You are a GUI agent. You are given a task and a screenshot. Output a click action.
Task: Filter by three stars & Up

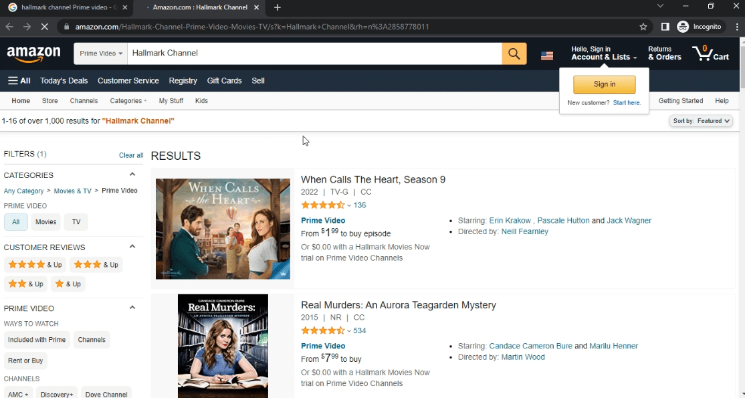point(96,265)
